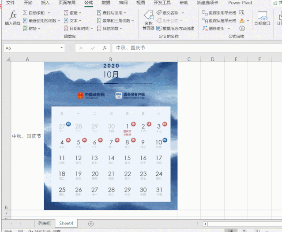Screen dimensions: 282x232
Task: Switch to the Page Layout (页面布局) tab
Action: pyautogui.click(x=67, y=3)
